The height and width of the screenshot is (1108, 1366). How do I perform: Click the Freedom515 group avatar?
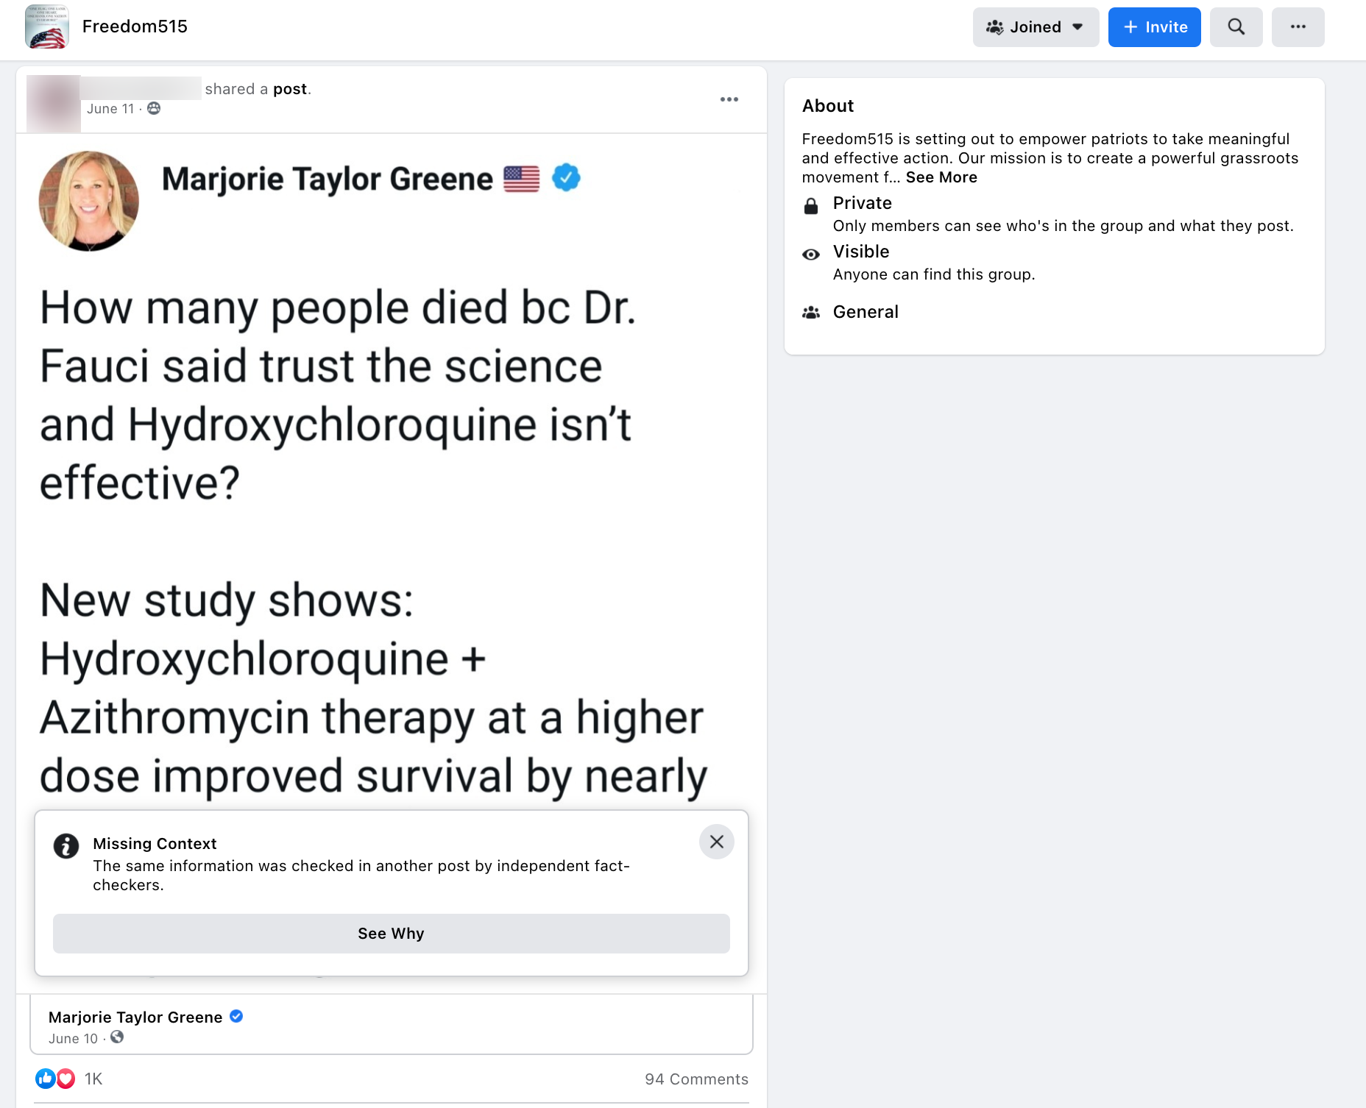[48, 27]
